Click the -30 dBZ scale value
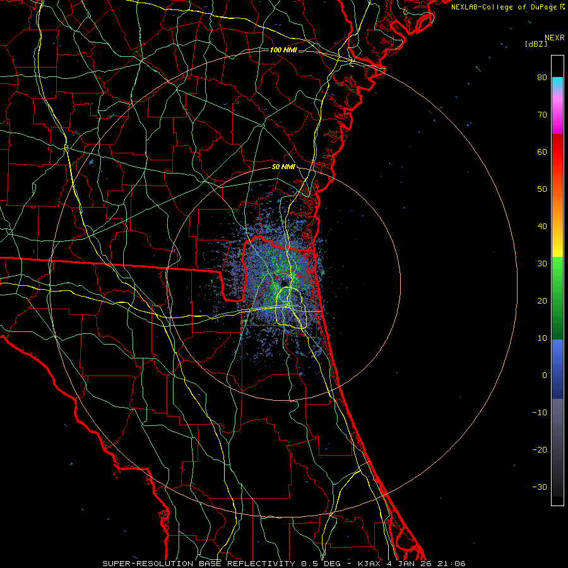 [x=540, y=487]
